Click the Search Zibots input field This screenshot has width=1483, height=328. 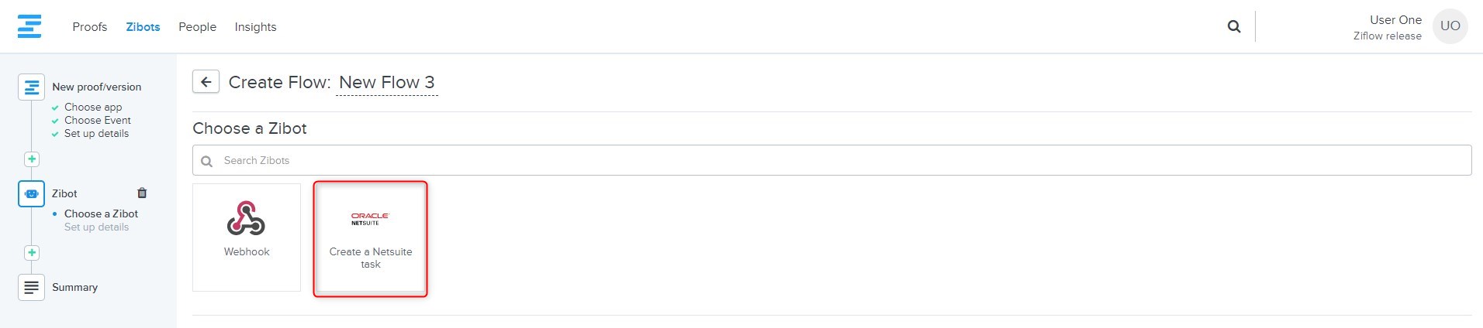831,160
